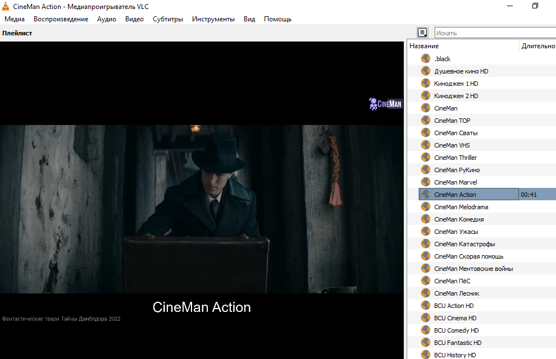
Task: Click the stream icon next to CineMan Сваты
Action: point(426,133)
